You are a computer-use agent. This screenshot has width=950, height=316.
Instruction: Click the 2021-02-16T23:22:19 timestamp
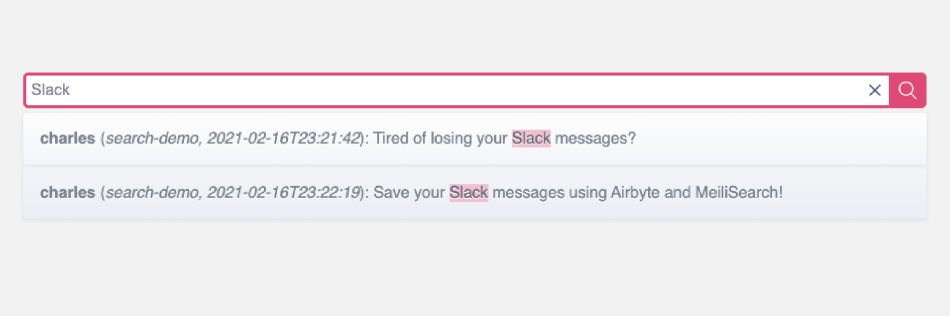click(x=283, y=193)
